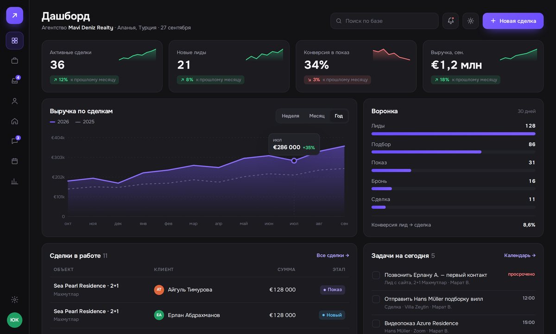
Task: Click the 2025 legend entry
Action: 85,122
